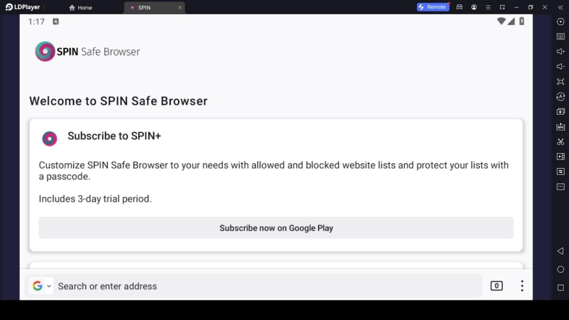Open the tab counter showing zero
Image resolution: width=569 pixels, height=320 pixels.
point(496,286)
